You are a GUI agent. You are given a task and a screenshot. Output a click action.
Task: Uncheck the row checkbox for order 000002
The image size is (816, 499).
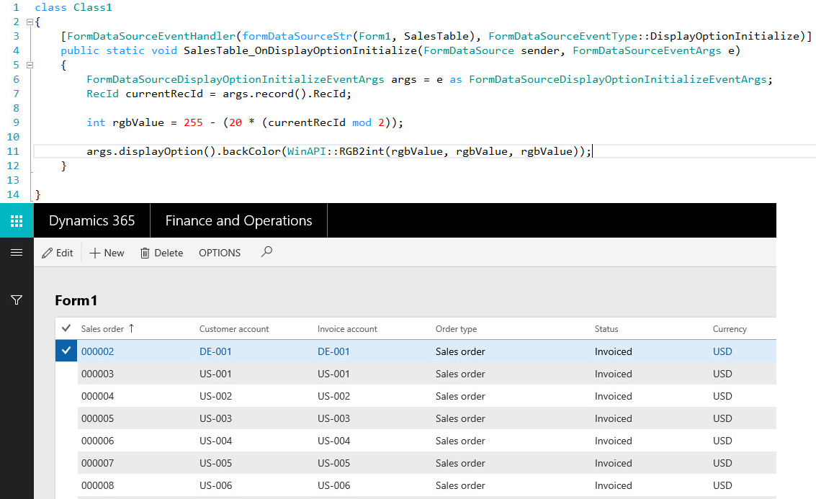pos(66,351)
